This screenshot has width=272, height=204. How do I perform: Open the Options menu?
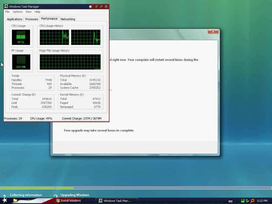click(x=17, y=12)
